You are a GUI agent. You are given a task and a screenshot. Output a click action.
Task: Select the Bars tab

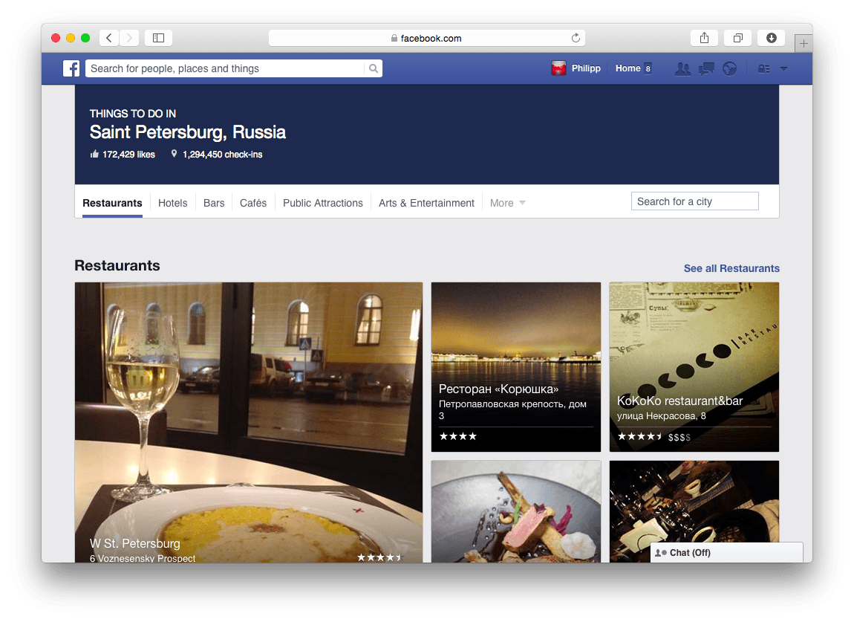click(x=214, y=204)
